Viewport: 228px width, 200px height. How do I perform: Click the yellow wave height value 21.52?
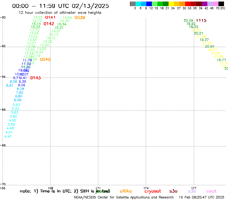tap(196, 30)
